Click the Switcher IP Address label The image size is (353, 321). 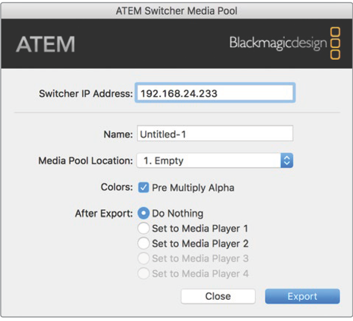point(86,93)
